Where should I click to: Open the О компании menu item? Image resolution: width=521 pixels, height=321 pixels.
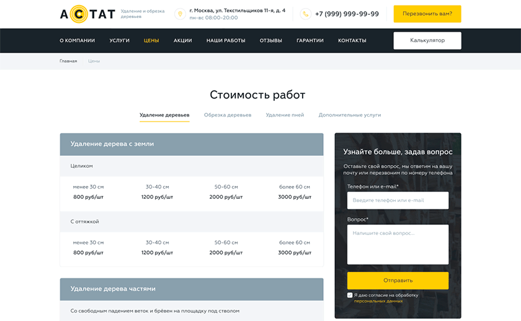click(x=77, y=40)
